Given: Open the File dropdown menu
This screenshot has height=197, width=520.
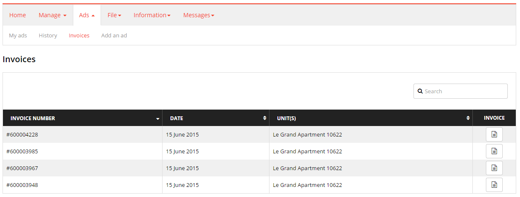Looking at the screenshot, I should [114, 15].
